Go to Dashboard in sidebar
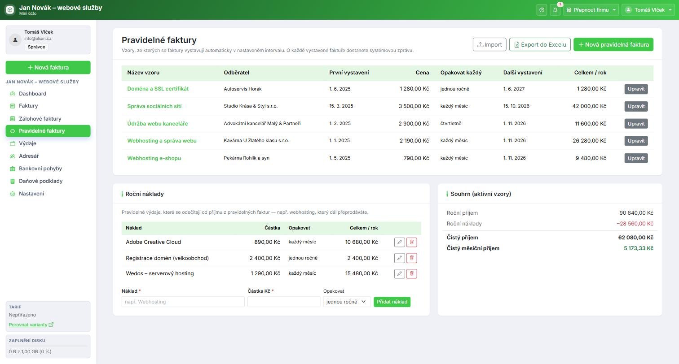Screen dimensions: 679x364 [x=48, y=94]
